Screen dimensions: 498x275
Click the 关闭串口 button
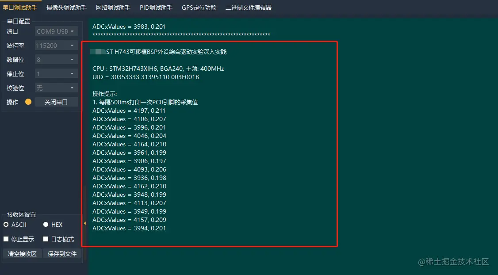pos(56,102)
